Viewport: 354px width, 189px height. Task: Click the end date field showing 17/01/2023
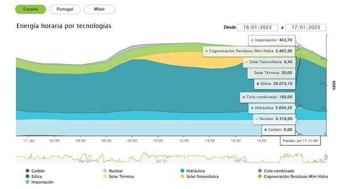click(305, 27)
